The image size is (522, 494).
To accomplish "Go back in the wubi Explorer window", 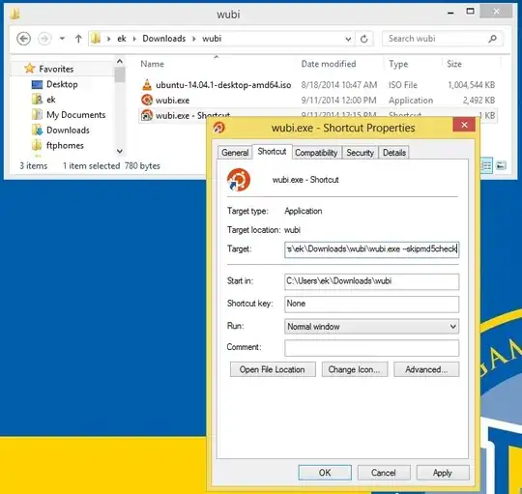I will pos(23,39).
